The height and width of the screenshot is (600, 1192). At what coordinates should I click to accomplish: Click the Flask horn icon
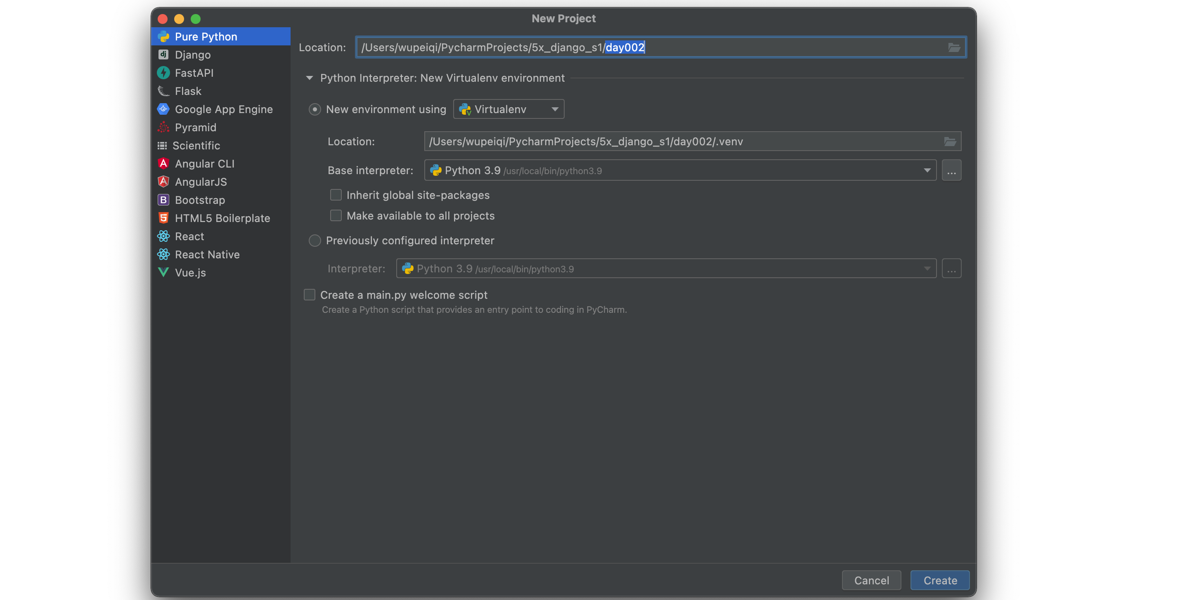[x=163, y=91]
